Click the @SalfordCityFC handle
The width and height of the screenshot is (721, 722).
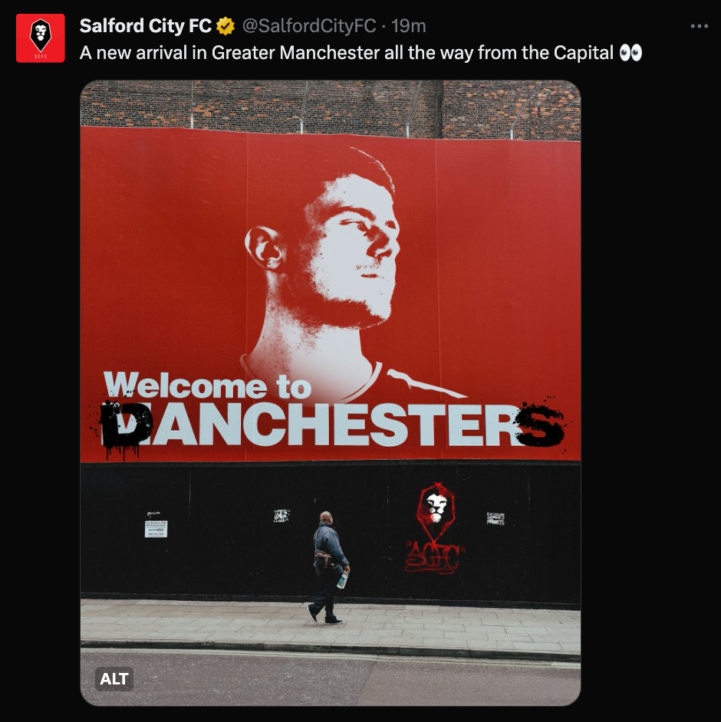coord(308,26)
